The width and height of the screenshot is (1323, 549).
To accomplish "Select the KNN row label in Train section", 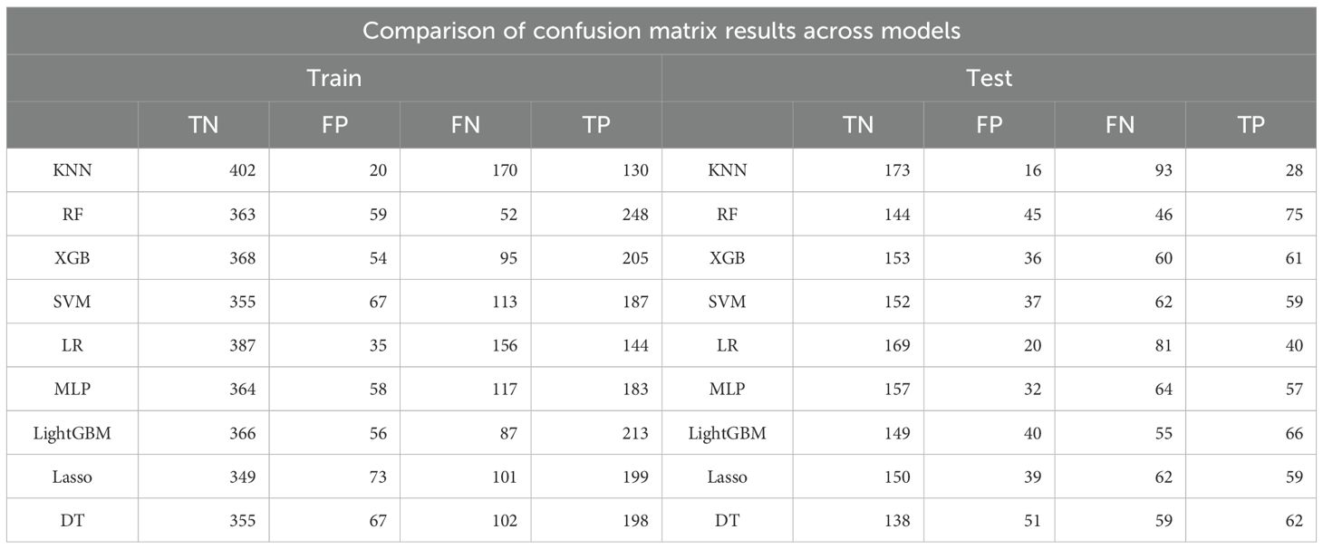I will 72,170.
